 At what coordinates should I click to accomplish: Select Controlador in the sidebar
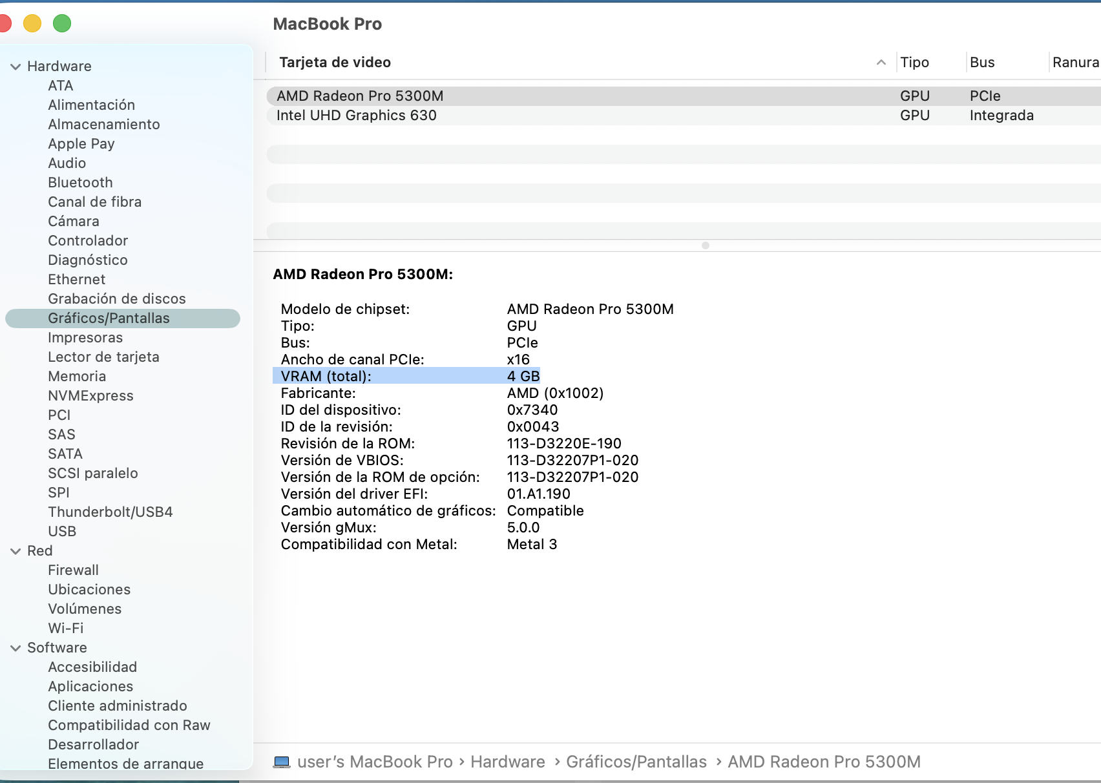click(88, 241)
